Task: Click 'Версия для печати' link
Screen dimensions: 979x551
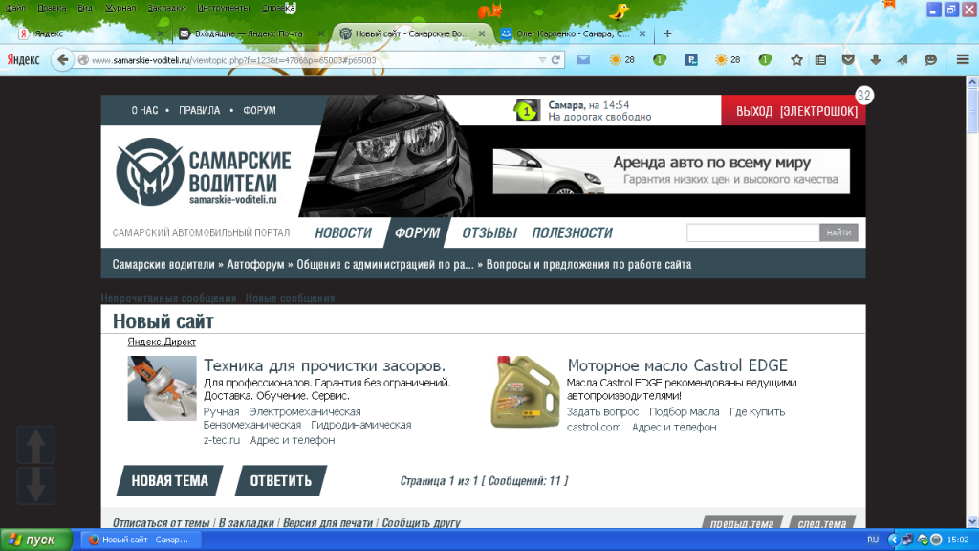Action: 328,523
